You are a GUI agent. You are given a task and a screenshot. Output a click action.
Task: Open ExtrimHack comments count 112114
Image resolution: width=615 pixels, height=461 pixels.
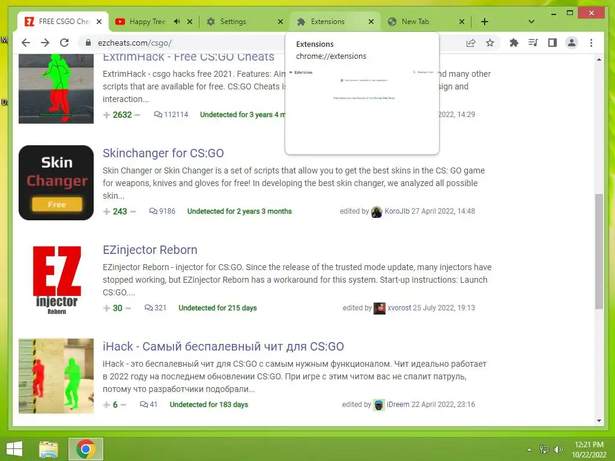[x=171, y=115]
